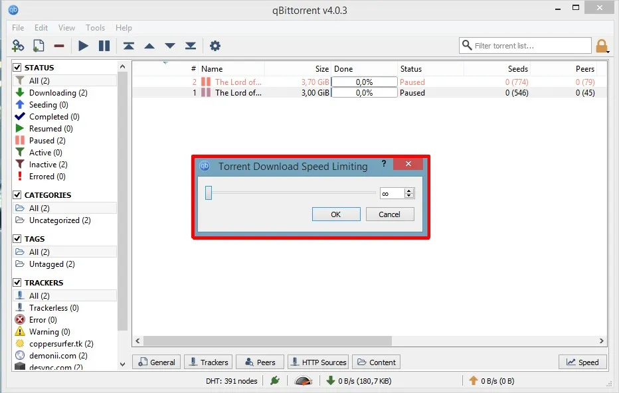Switch to Peers tab

(260, 362)
